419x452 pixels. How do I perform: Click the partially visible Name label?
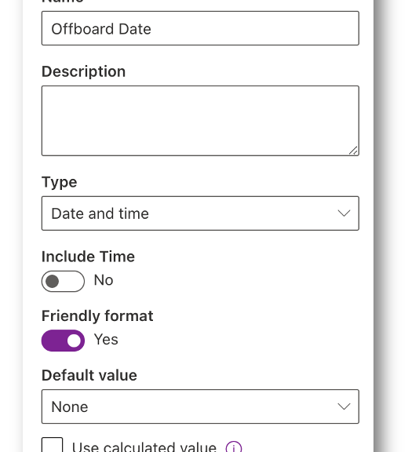[63, 2]
